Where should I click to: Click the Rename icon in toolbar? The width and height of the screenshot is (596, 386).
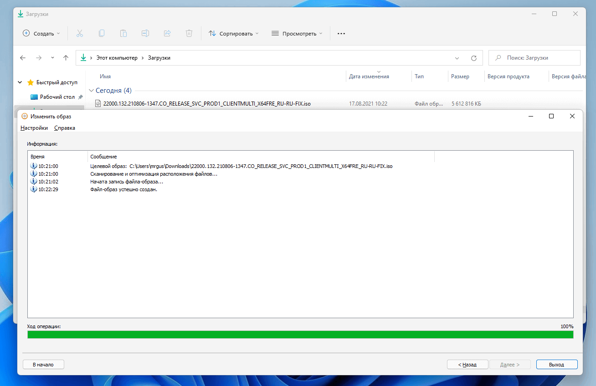[x=145, y=33]
